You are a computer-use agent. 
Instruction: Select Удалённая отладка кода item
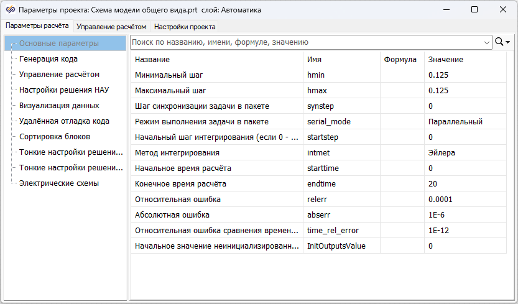(x=64, y=121)
